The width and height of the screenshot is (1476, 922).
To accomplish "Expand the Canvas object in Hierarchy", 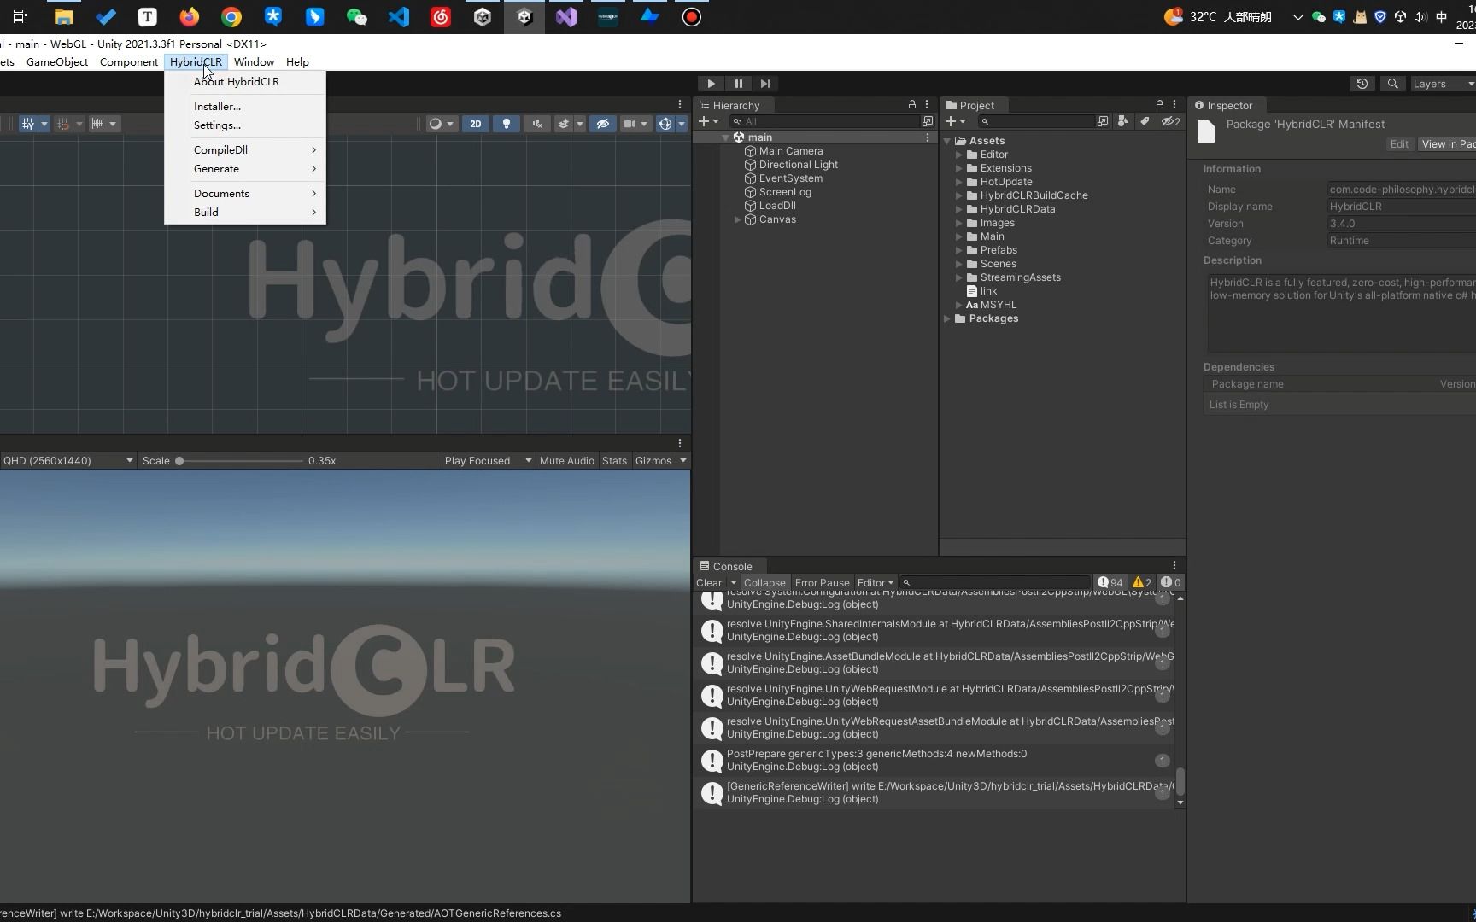I will tap(737, 220).
